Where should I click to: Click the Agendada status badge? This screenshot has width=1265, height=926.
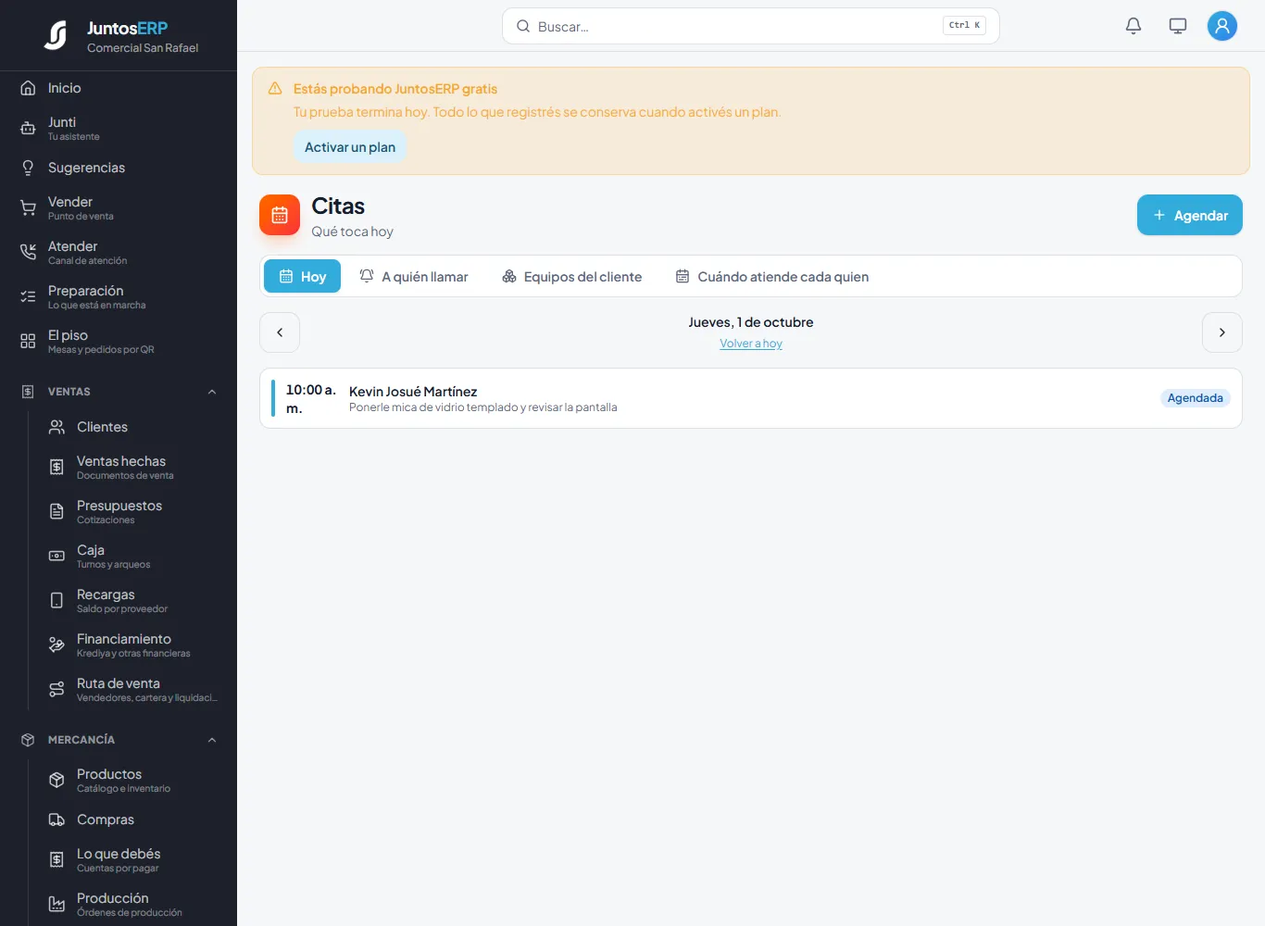click(x=1196, y=398)
